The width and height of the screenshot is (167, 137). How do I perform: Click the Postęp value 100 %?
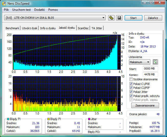coord(156,123)
